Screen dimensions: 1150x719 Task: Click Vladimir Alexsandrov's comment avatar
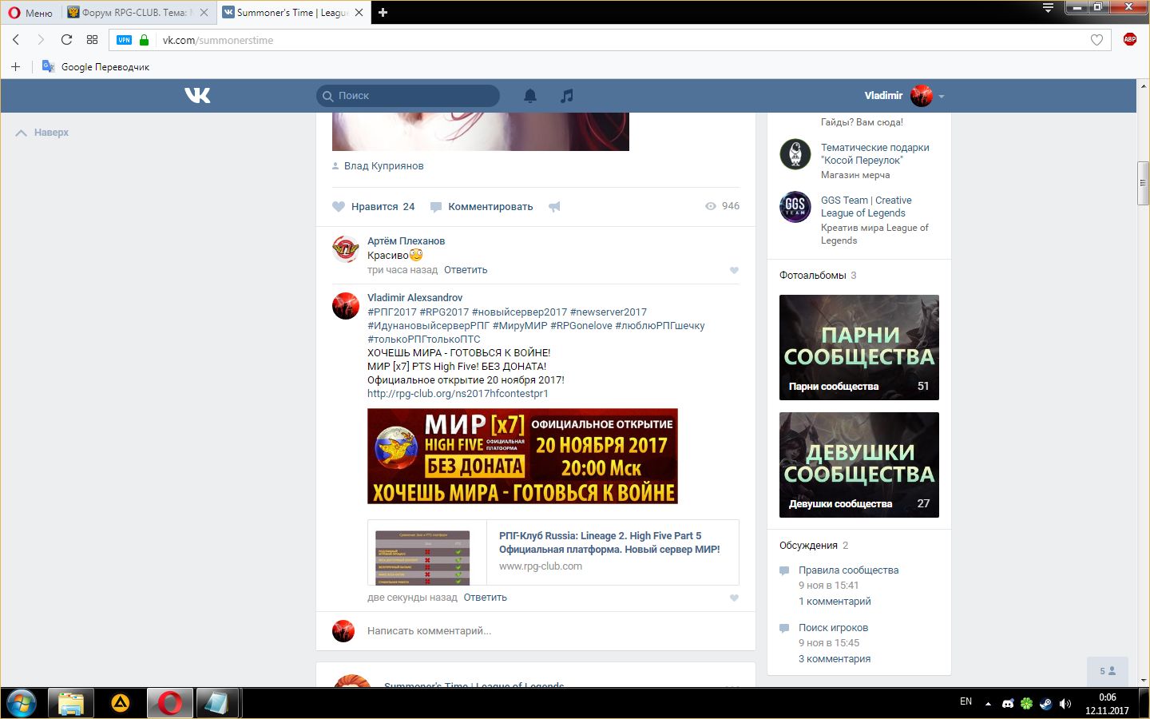tap(346, 306)
